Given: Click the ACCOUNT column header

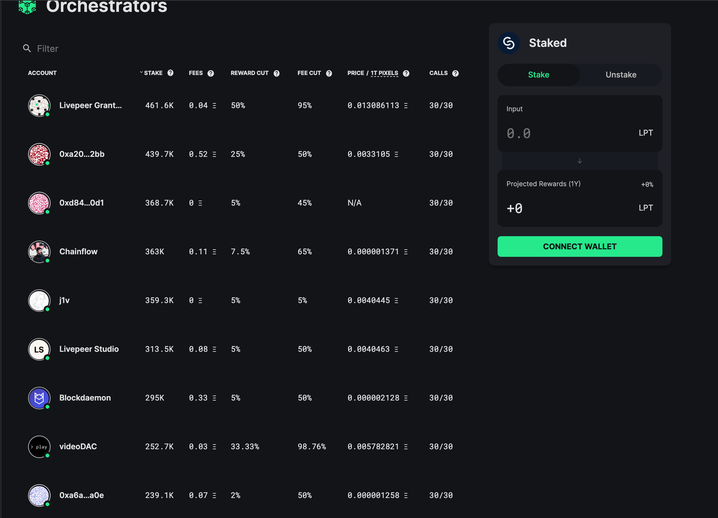Looking at the screenshot, I should pos(42,73).
